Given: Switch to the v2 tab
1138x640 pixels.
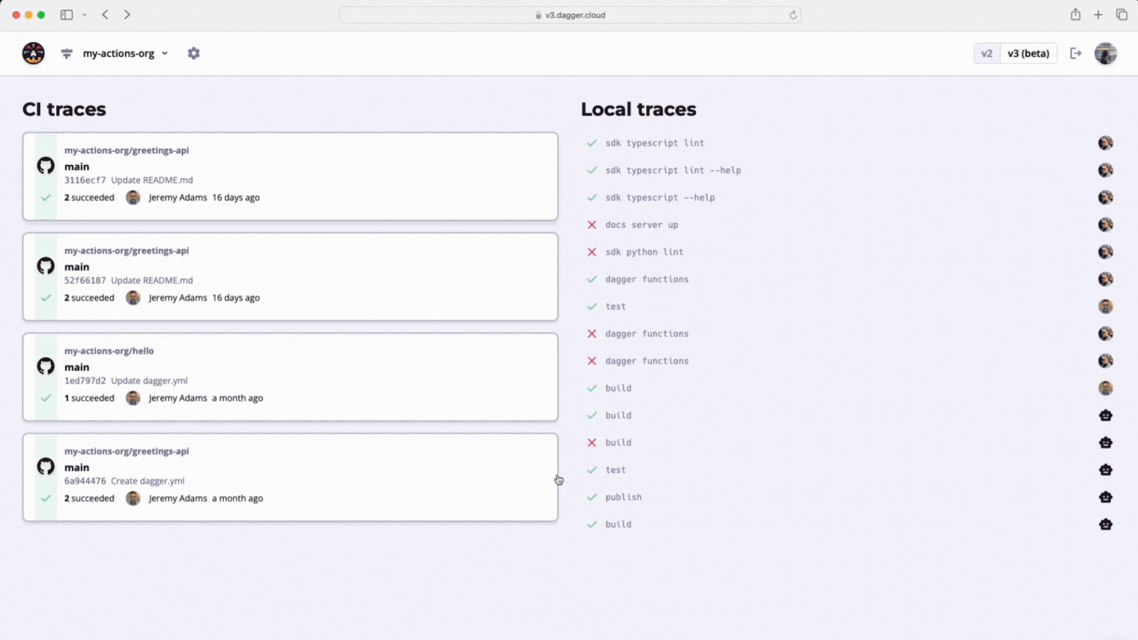Looking at the screenshot, I should 987,53.
